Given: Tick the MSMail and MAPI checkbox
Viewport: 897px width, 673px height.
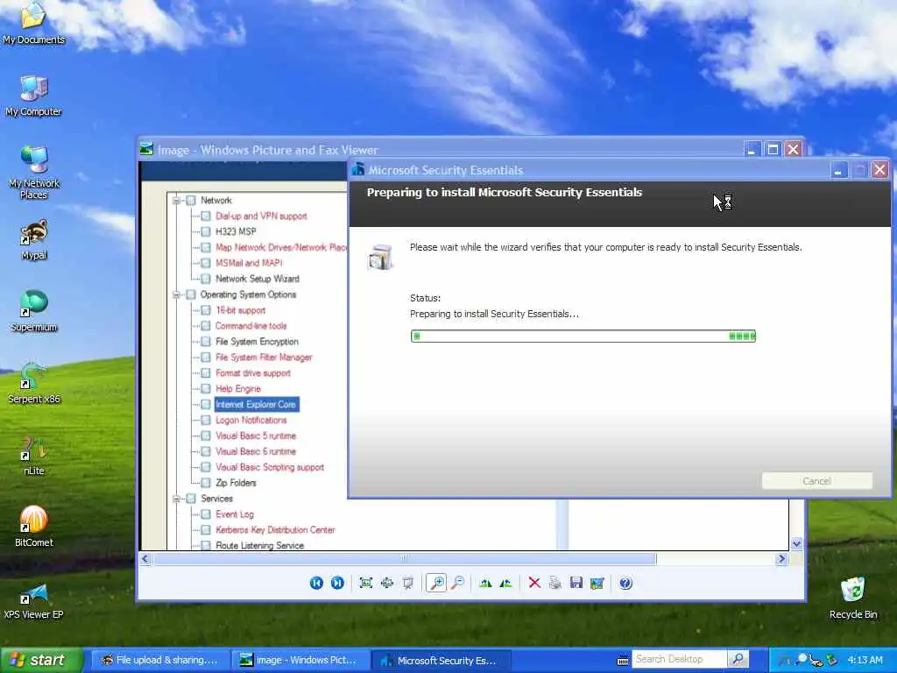Looking at the screenshot, I should coord(206,263).
